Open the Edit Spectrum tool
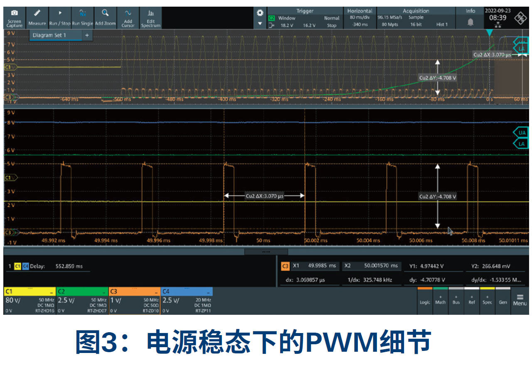 [x=150, y=18]
